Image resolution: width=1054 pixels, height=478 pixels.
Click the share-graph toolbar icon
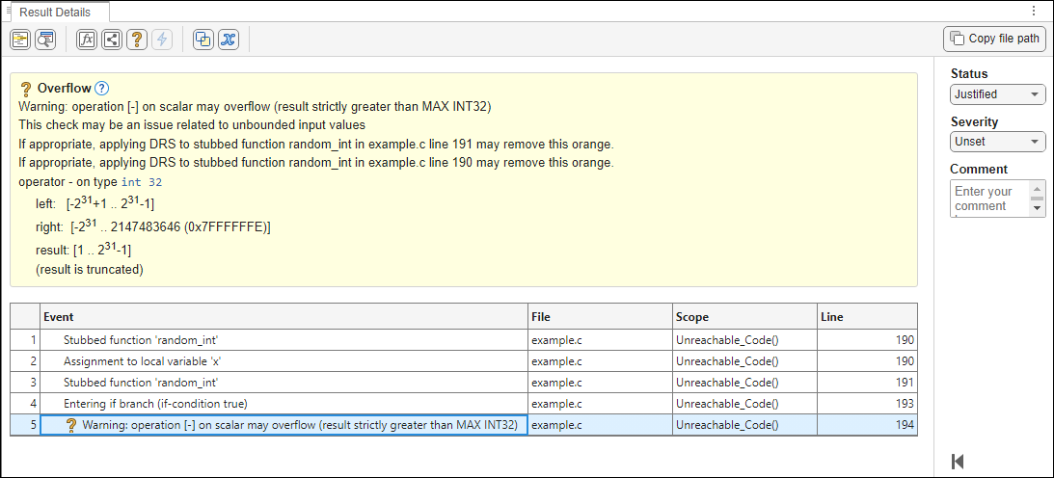pyautogui.click(x=112, y=40)
